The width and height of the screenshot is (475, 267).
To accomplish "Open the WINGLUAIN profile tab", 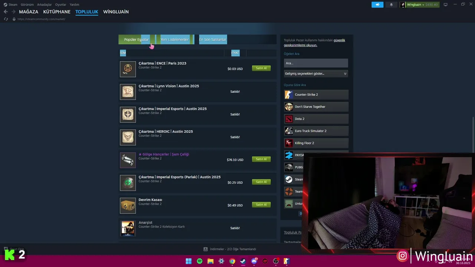I will [116, 12].
